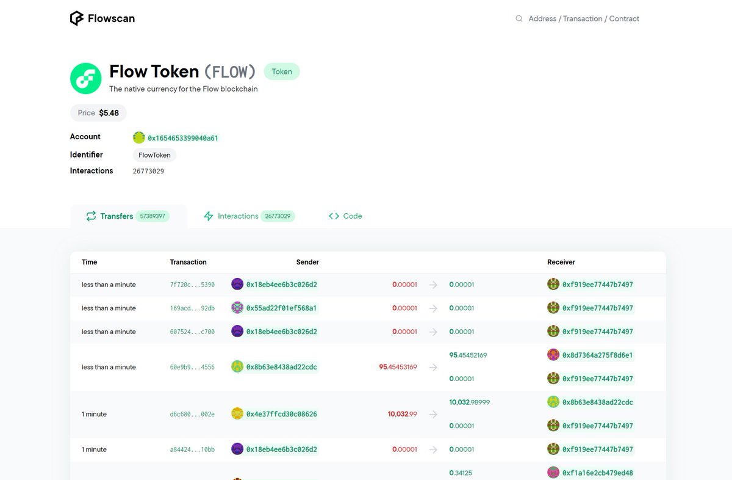The image size is (732, 480).
Task: Click the Interactions value 26773029 under Identifier
Action: pos(148,171)
